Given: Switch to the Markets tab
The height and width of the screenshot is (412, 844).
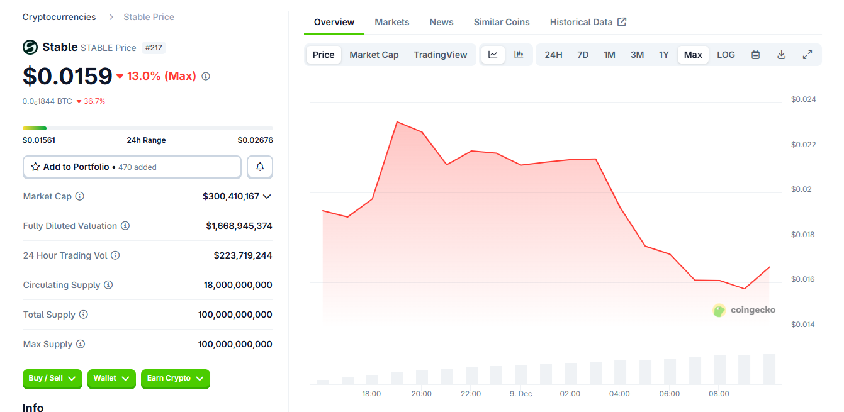Looking at the screenshot, I should (x=391, y=21).
